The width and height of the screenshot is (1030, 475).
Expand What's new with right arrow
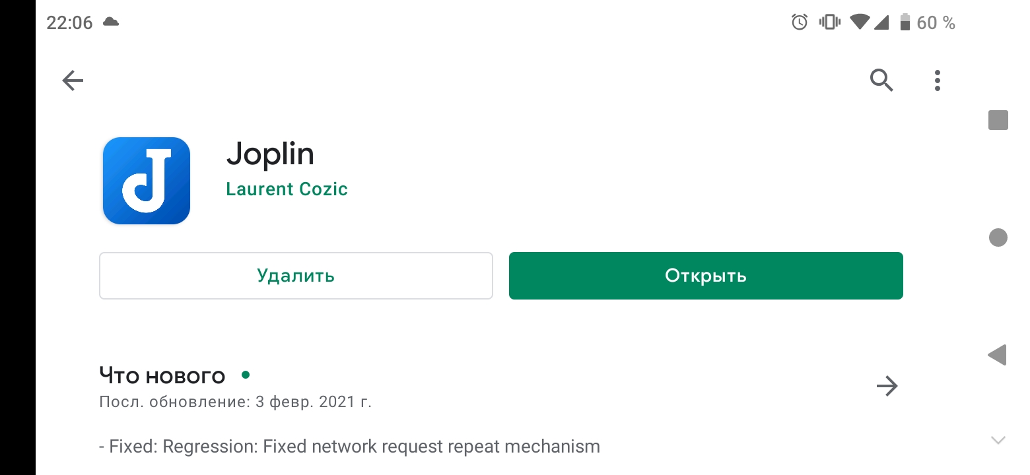pos(887,386)
